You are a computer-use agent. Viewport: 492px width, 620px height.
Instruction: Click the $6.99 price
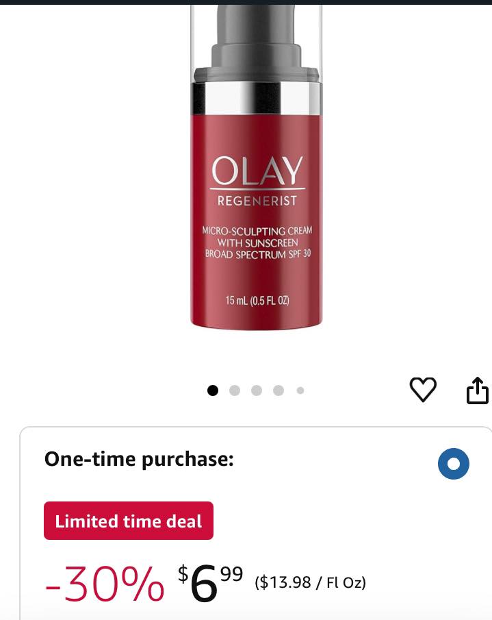210,584
